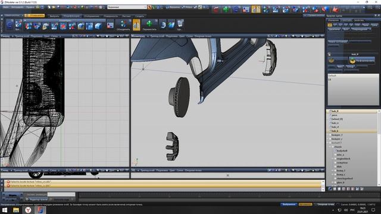This screenshot has width=381, height=214.
Task: Open the Экранные combo box in top toolbar
Action: click(127, 7)
